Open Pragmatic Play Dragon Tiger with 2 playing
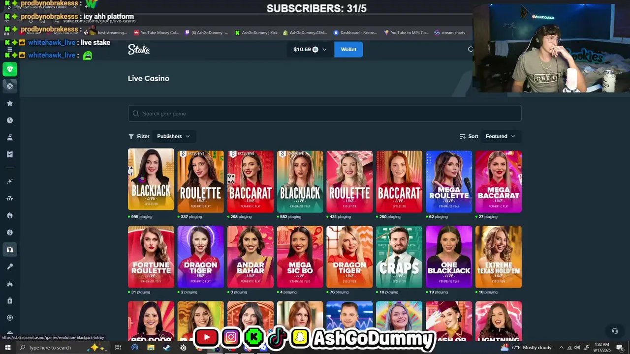The height and width of the screenshot is (354, 630). coord(200,257)
